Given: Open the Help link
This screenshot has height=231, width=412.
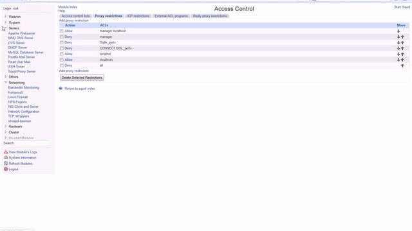Looking at the screenshot, I should click(62, 11).
